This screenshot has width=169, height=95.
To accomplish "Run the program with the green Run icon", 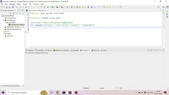I will [52, 7].
